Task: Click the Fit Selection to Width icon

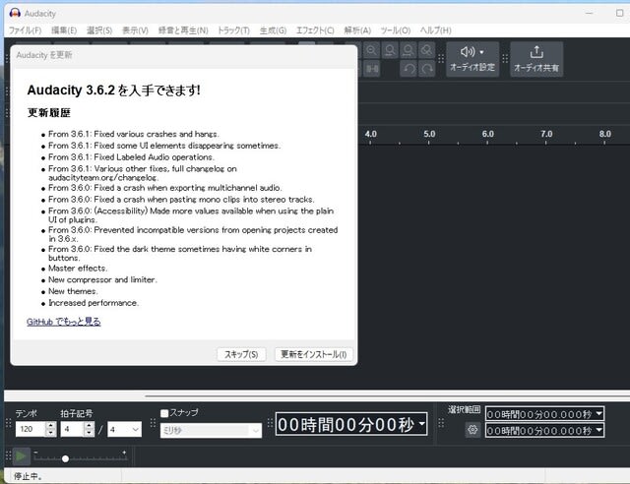Action: click(390, 50)
